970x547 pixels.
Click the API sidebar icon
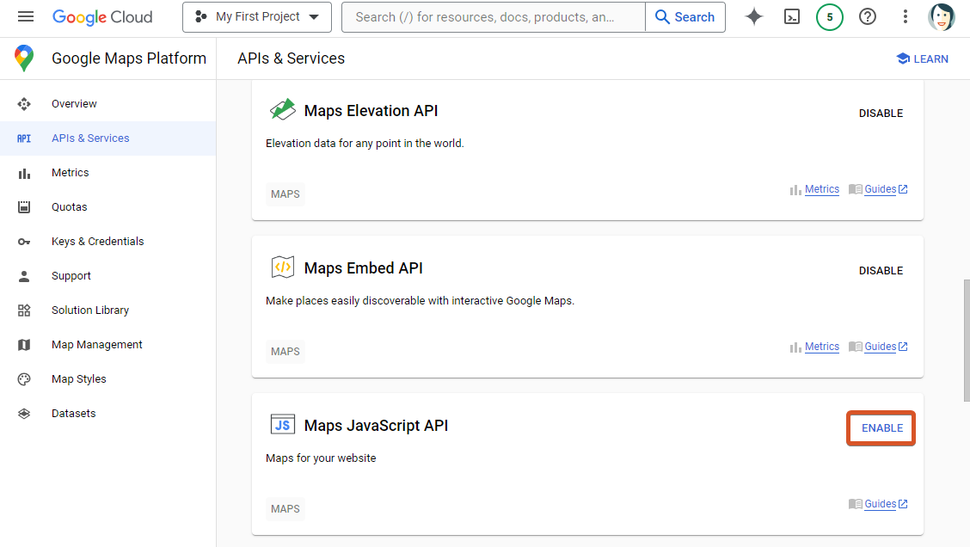[x=24, y=138]
